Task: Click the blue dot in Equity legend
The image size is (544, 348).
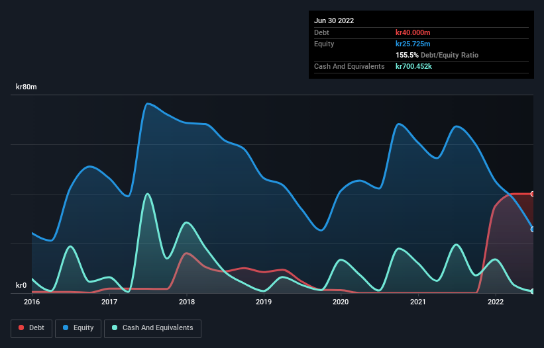Action: (x=66, y=327)
